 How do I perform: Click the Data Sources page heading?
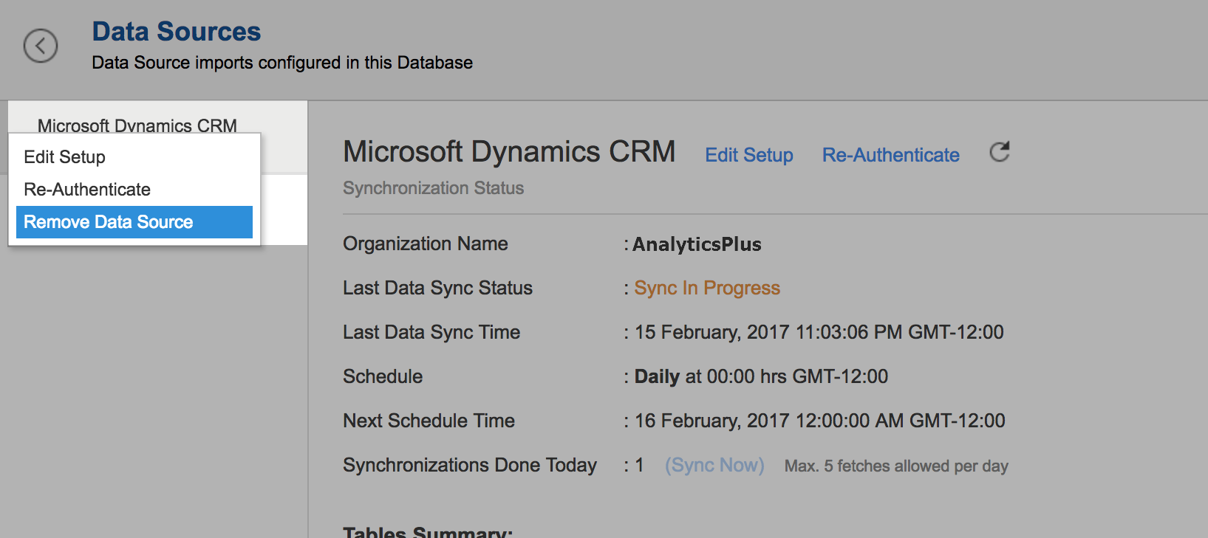coord(176,32)
